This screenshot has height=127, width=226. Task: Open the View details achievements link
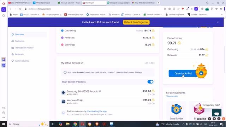click(x=172, y=96)
